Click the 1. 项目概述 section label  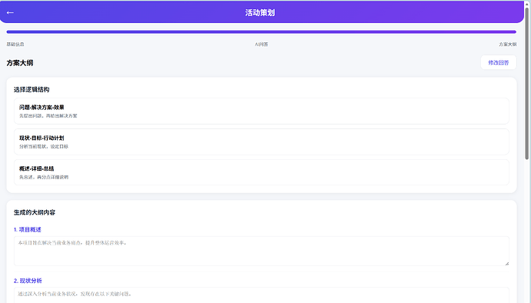pyautogui.click(x=28, y=229)
